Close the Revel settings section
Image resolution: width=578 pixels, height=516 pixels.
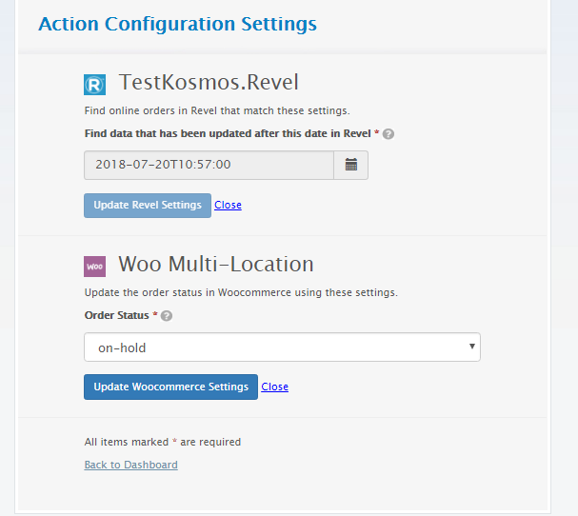(228, 205)
